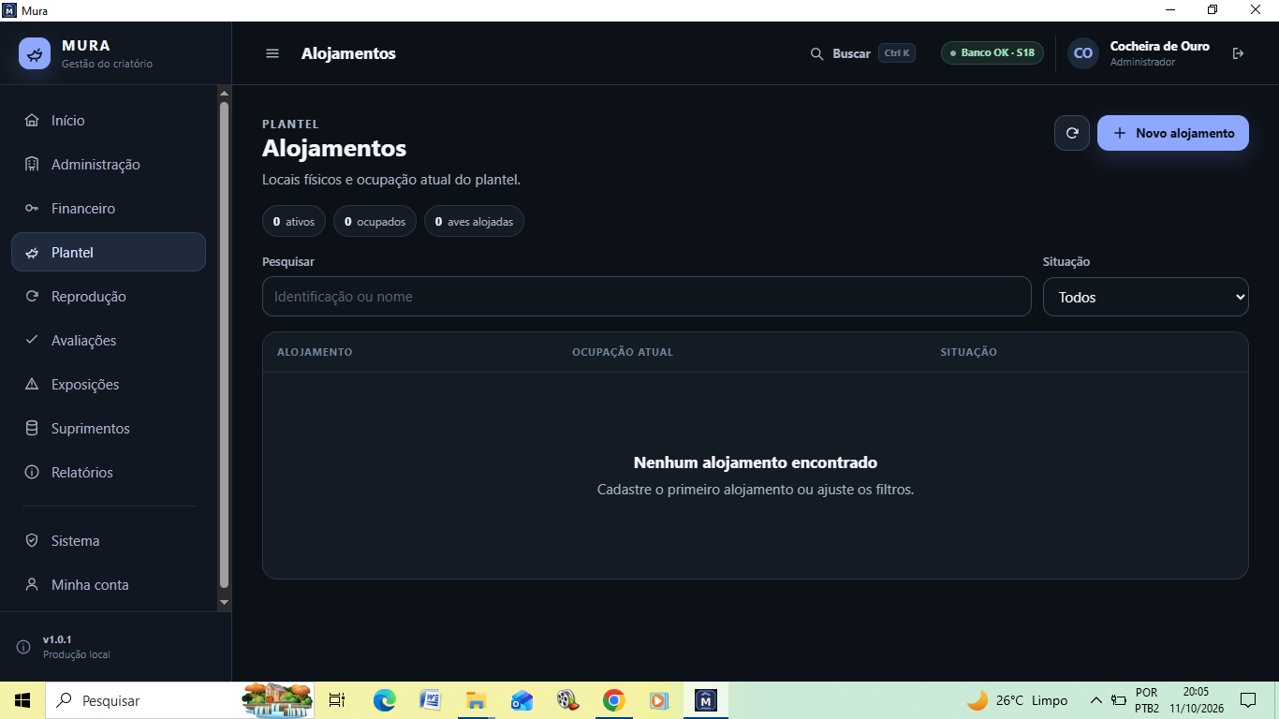This screenshot has height=719, width=1279.
Task: Toggle the hamburger sidebar menu icon
Action: [x=272, y=53]
